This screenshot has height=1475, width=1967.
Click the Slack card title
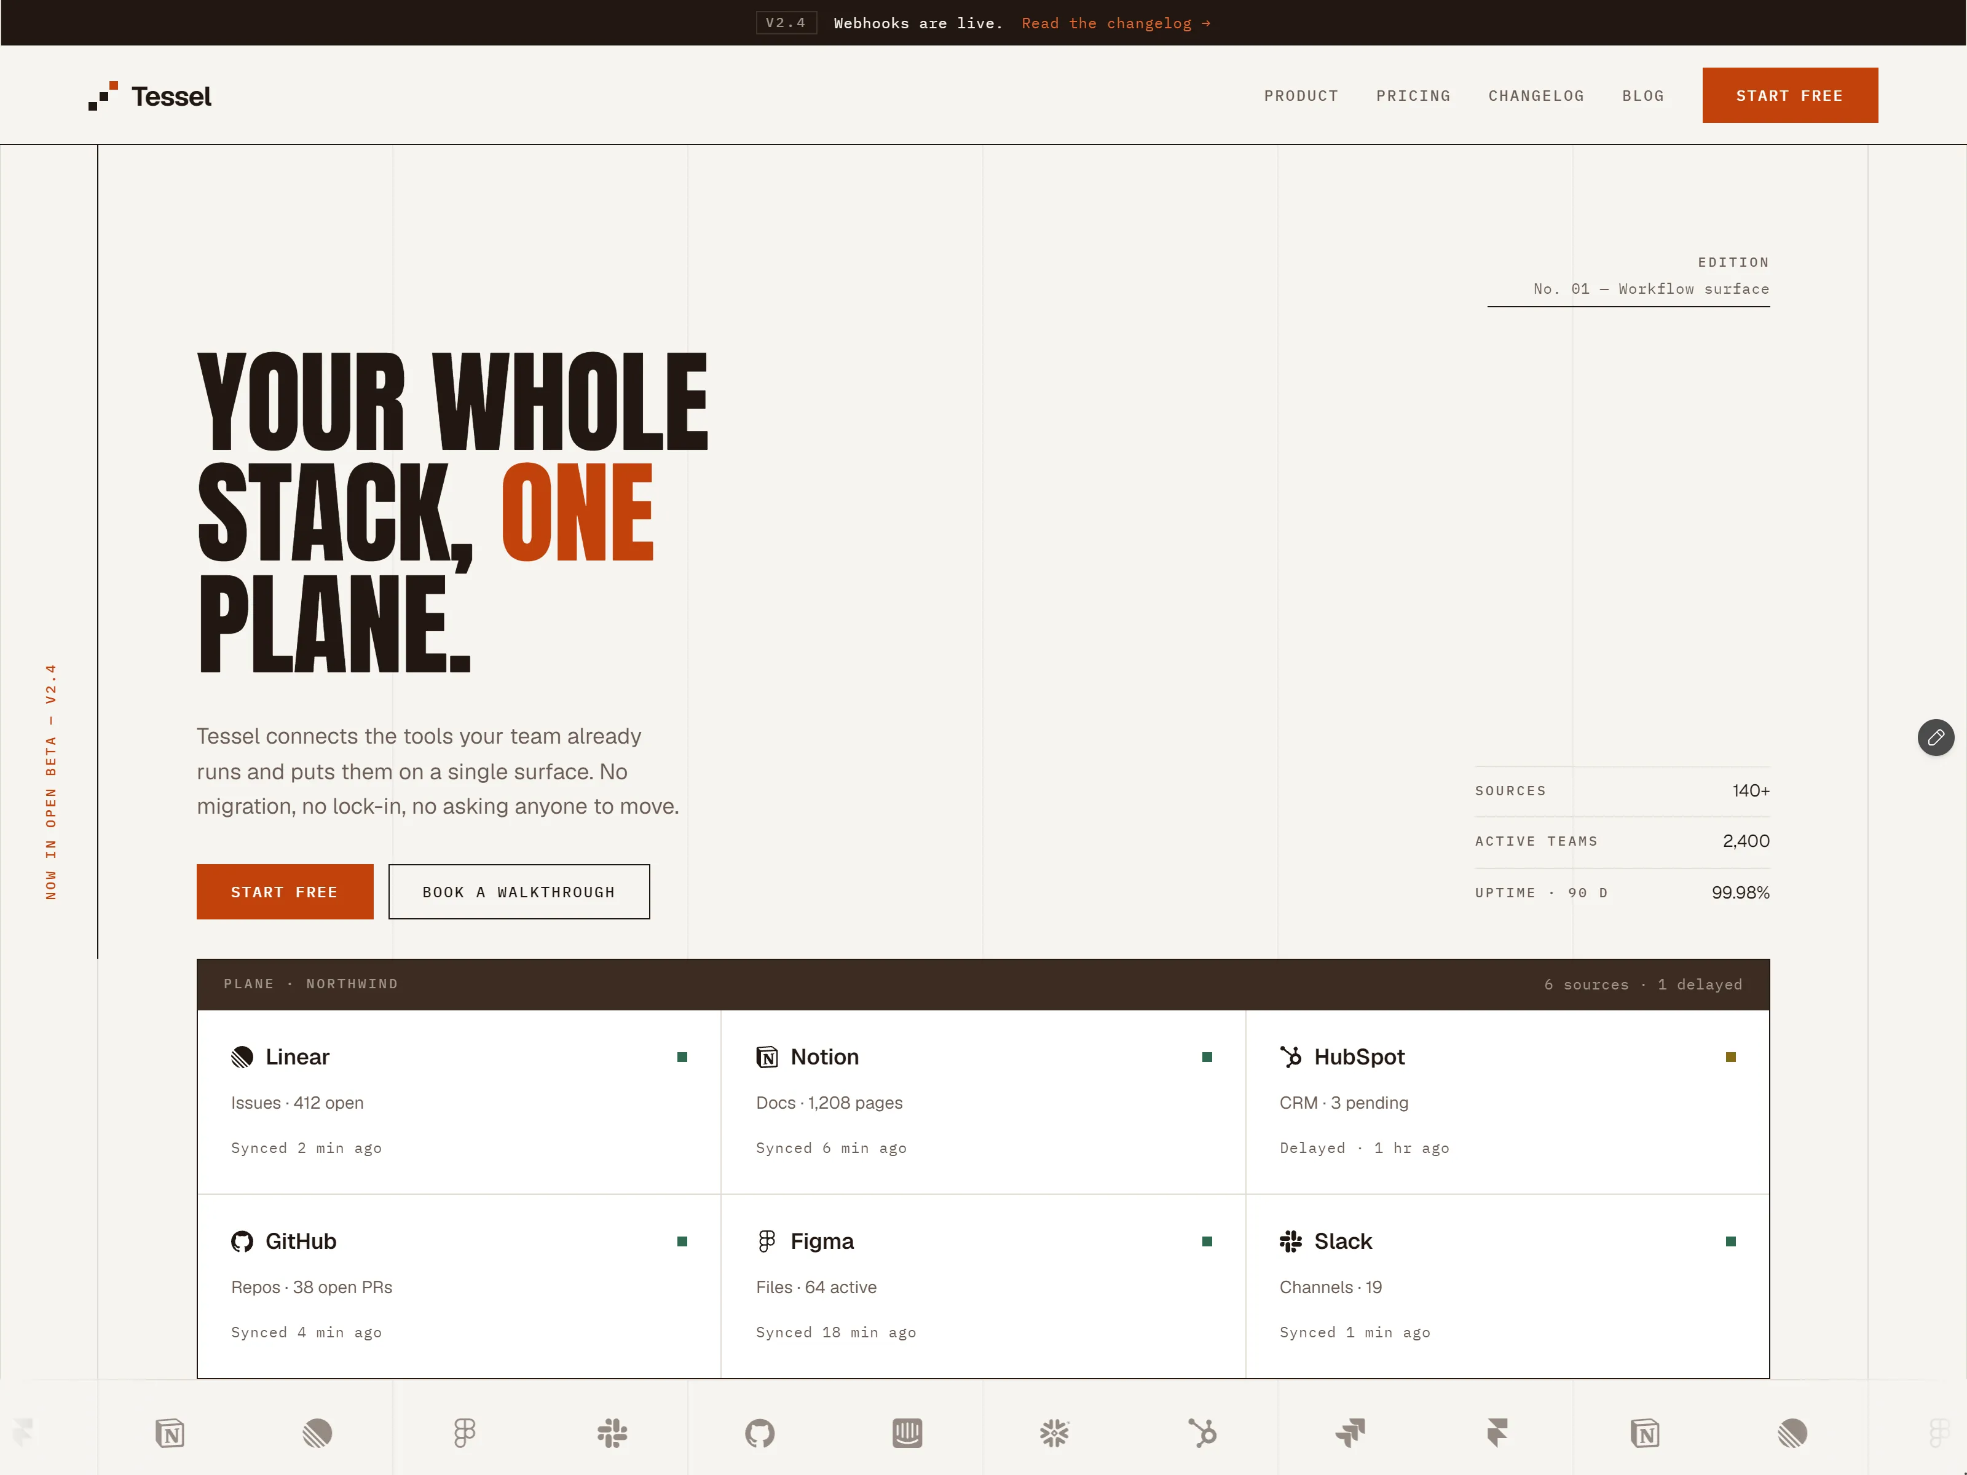(1342, 1241)
